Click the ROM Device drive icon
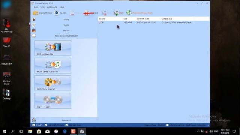This screenshot has height=135, width=240. click(34, 36)
